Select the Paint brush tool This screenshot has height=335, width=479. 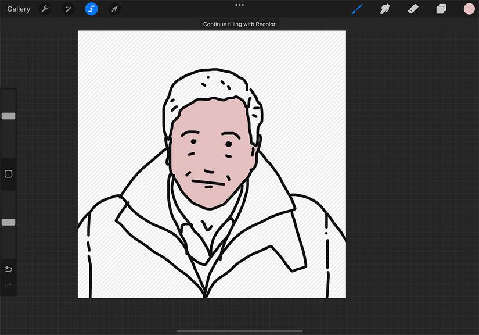[x=356, y=9]
